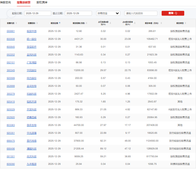The width and height of the screenshot is (196, 169).
Task: Select the 限售股解禁 tab
Action: tap(24, 2)
